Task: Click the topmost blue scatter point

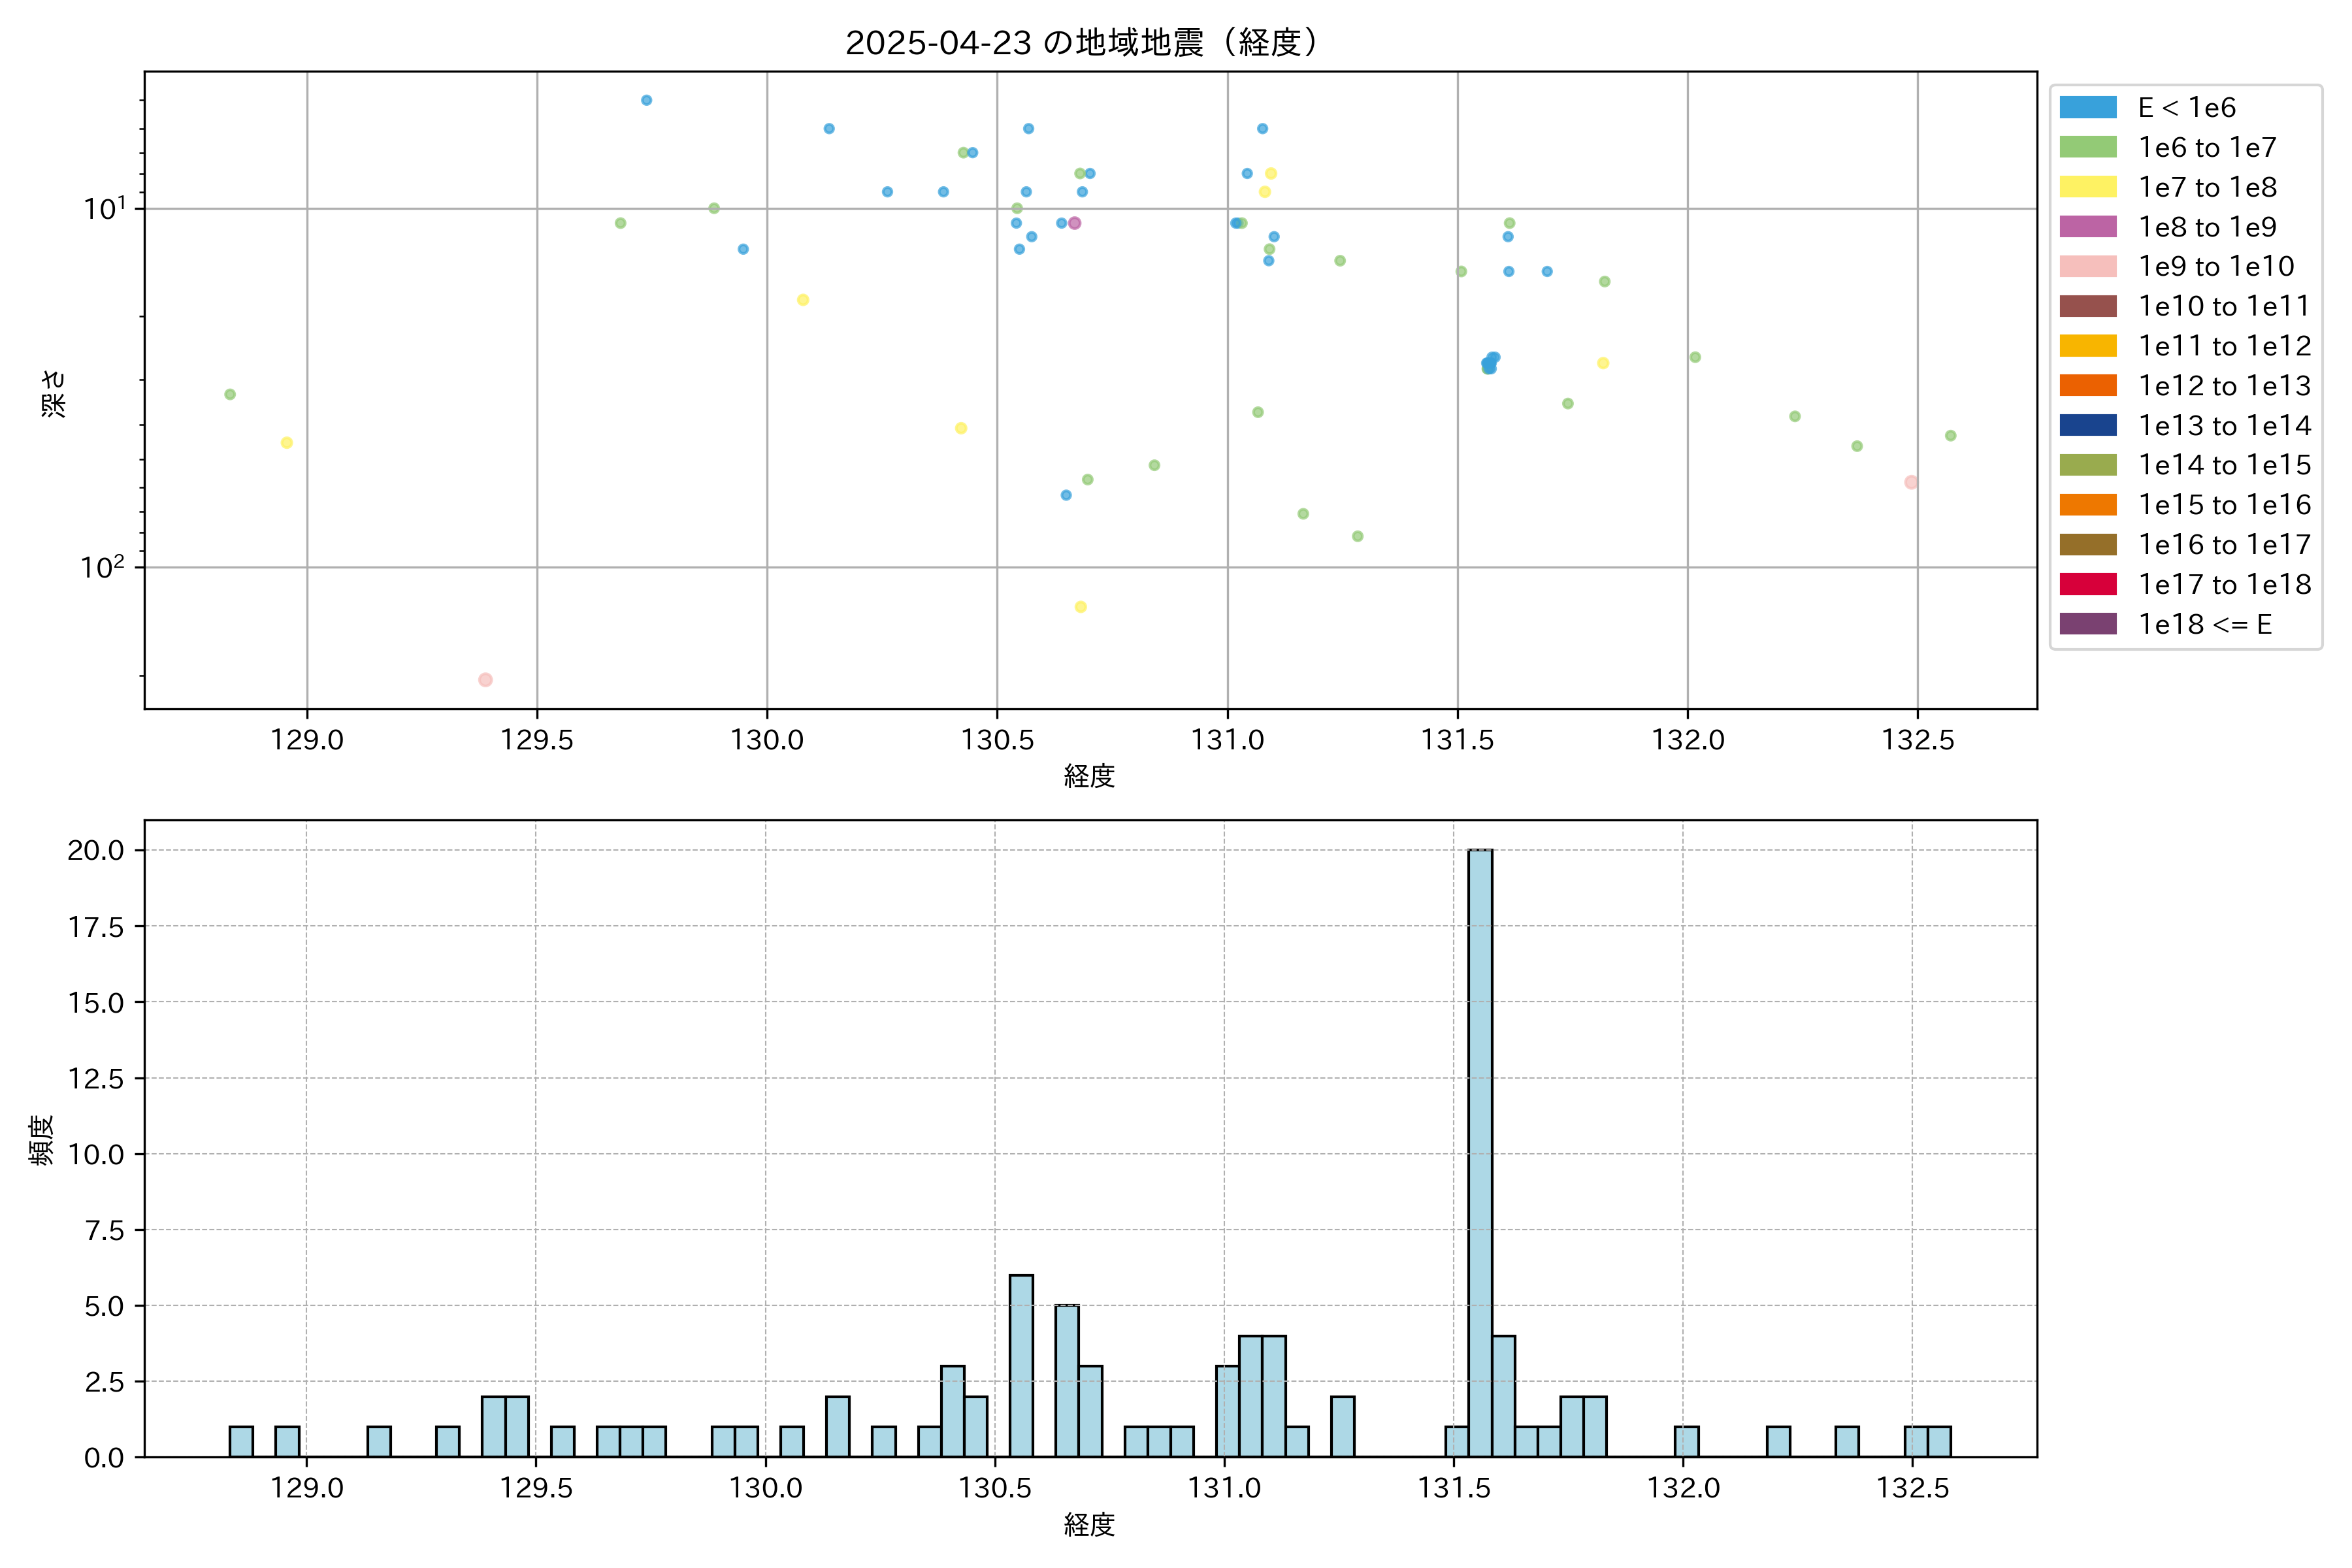Action: 646,100
